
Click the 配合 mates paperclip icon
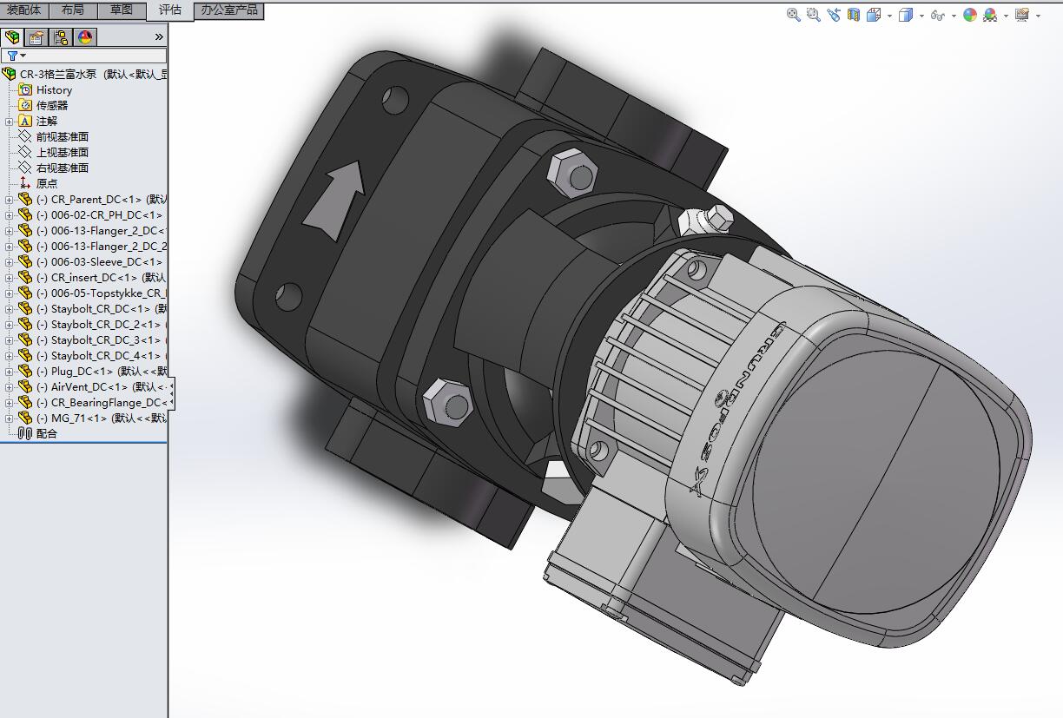pos(25,433)
